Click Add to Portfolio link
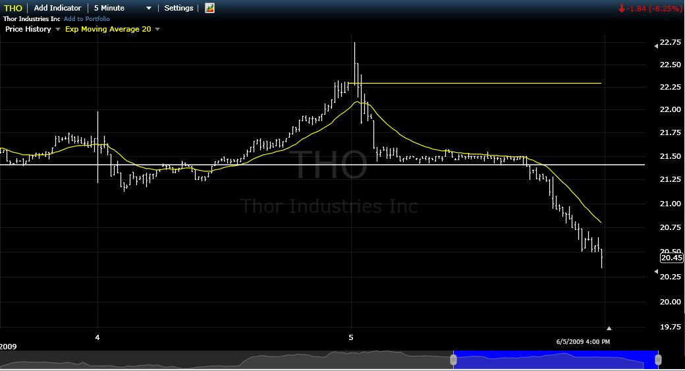685x371 pixels. tap(87, 19)
